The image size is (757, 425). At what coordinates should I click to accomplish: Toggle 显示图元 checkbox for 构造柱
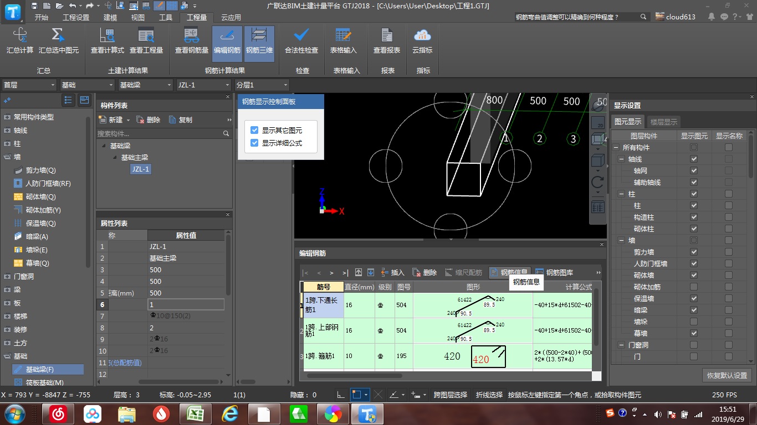click(694, 217)
